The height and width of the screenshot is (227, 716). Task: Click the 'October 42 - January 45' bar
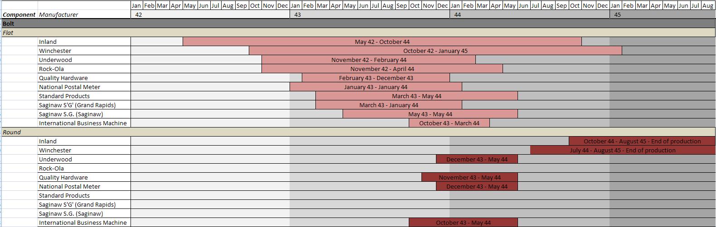435,51
